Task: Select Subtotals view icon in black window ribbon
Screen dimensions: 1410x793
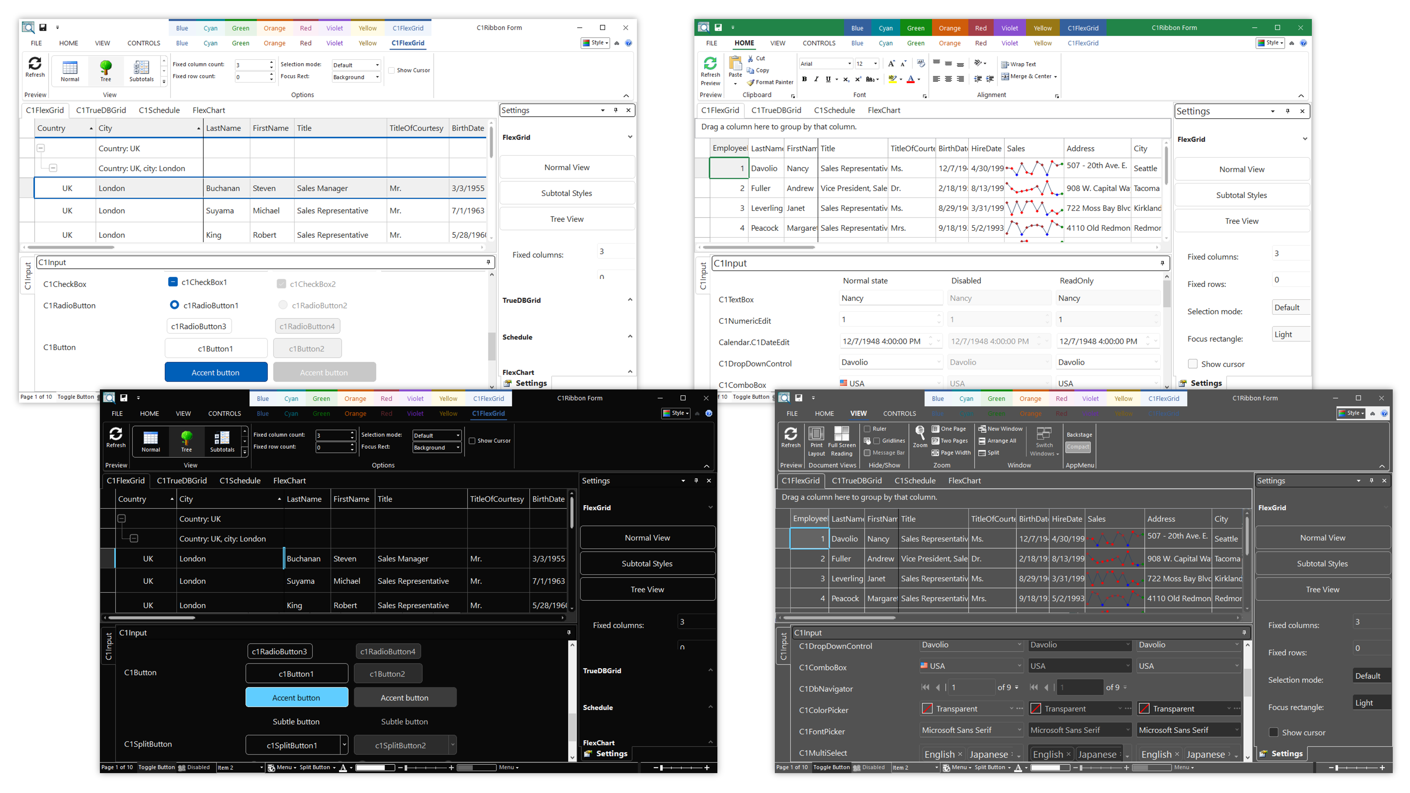Action: (222, 441)
